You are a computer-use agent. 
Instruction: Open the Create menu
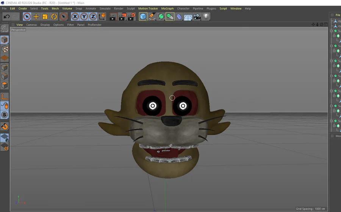pos(23,8)
